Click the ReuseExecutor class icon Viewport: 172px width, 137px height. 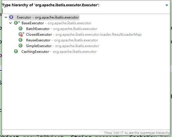click(x=20, y=40)
